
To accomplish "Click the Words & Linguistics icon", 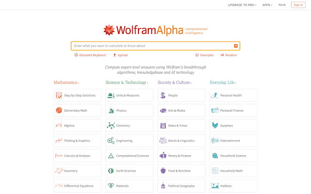I will point(163,141).
